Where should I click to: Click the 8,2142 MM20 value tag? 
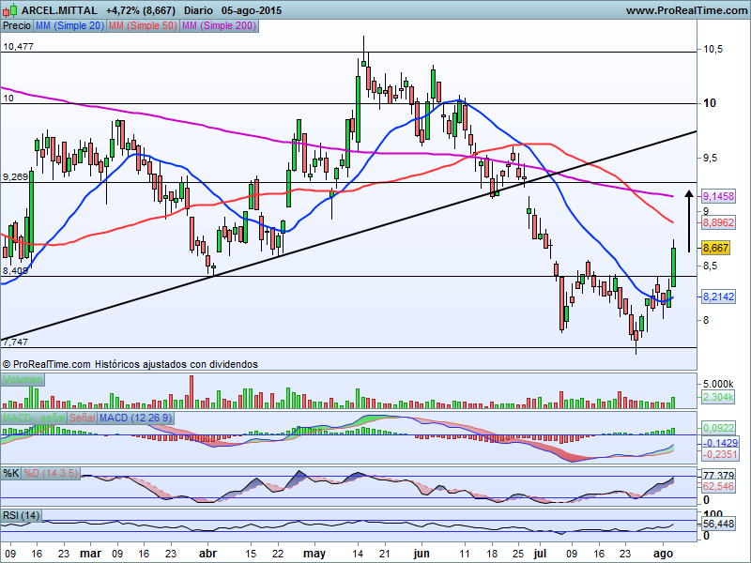tap(718, 297)
